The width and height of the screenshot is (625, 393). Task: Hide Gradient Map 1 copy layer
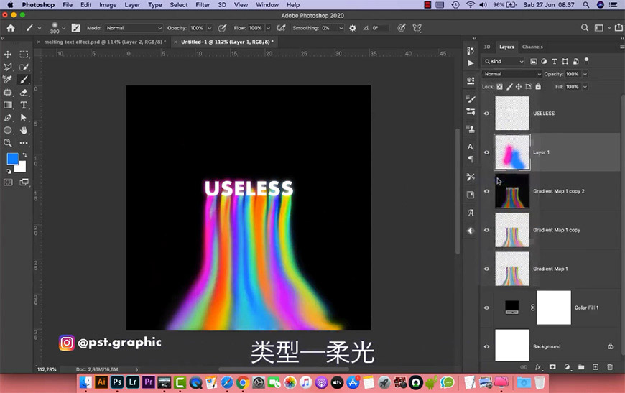486,230
